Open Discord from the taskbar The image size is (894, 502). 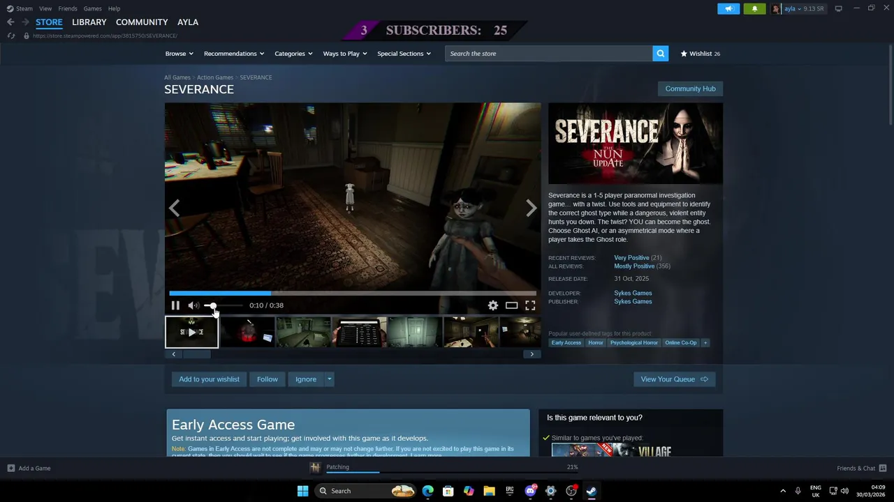click(531, 491)
